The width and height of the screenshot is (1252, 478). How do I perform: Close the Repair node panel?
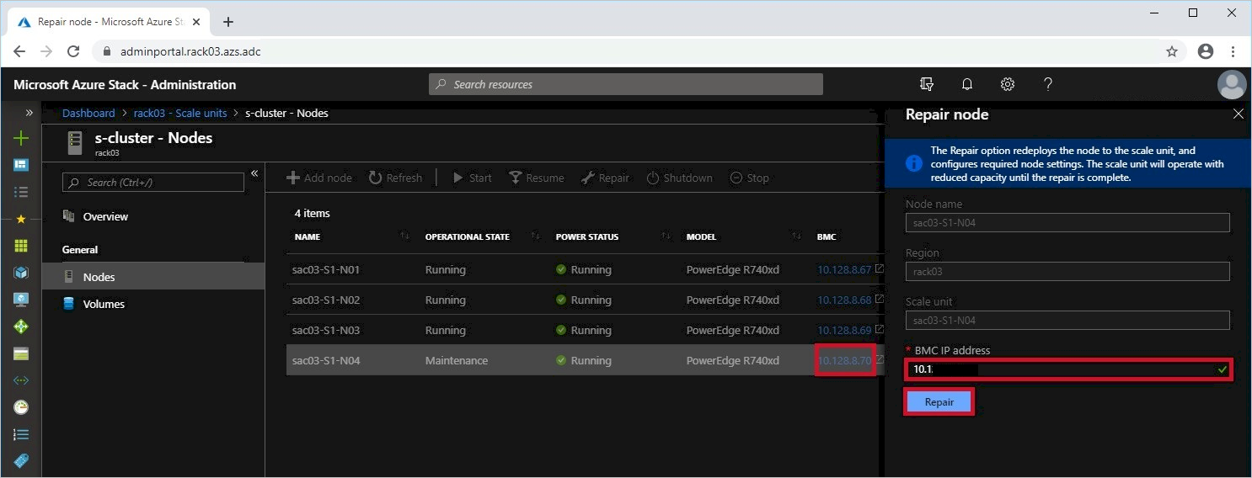[1238, 114]
